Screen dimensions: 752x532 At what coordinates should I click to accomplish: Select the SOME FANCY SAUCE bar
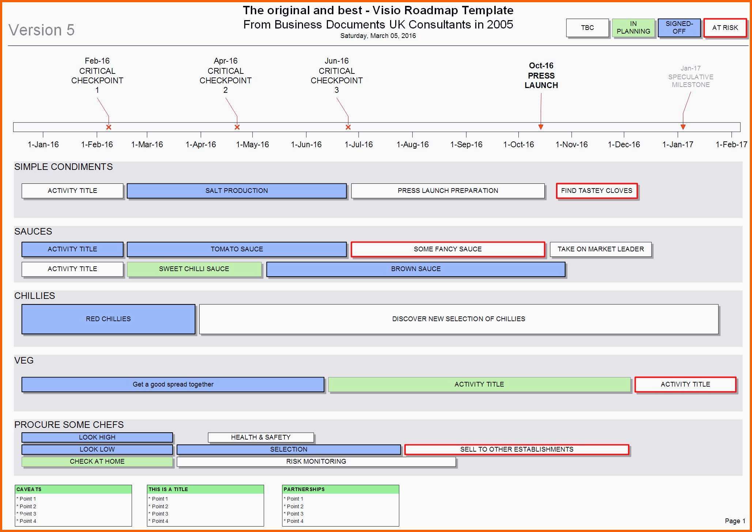[x=447, y=249]
